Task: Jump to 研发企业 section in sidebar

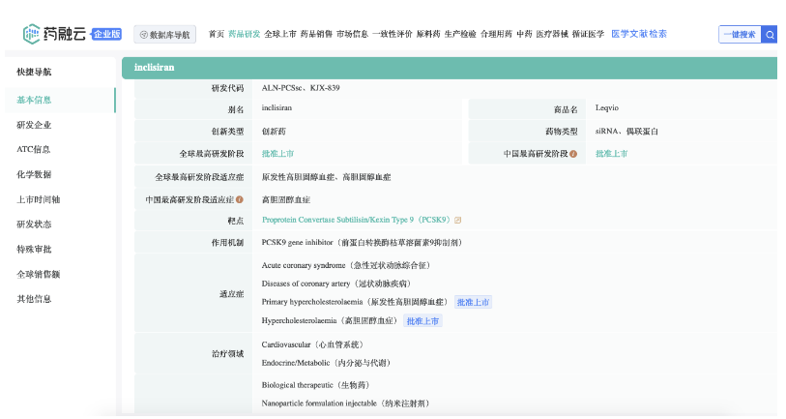Action: point(35,125)
